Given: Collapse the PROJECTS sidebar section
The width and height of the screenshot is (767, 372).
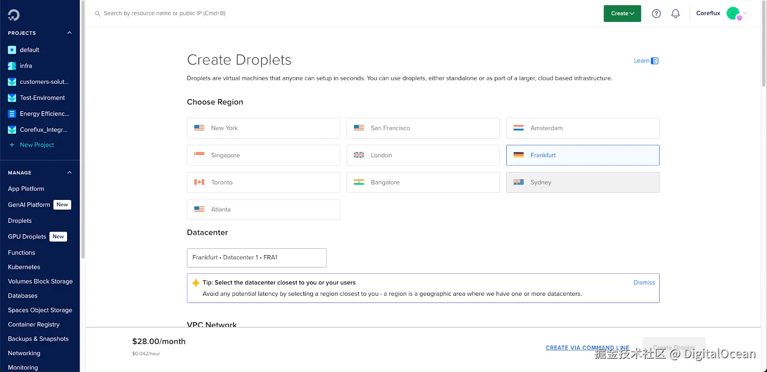Looking at the screenshot, I should 69,33.
